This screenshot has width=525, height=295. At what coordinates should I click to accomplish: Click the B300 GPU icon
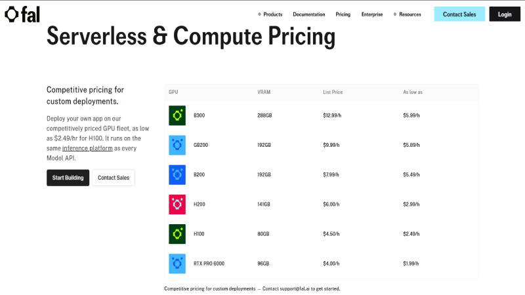[x=177, y=115]
